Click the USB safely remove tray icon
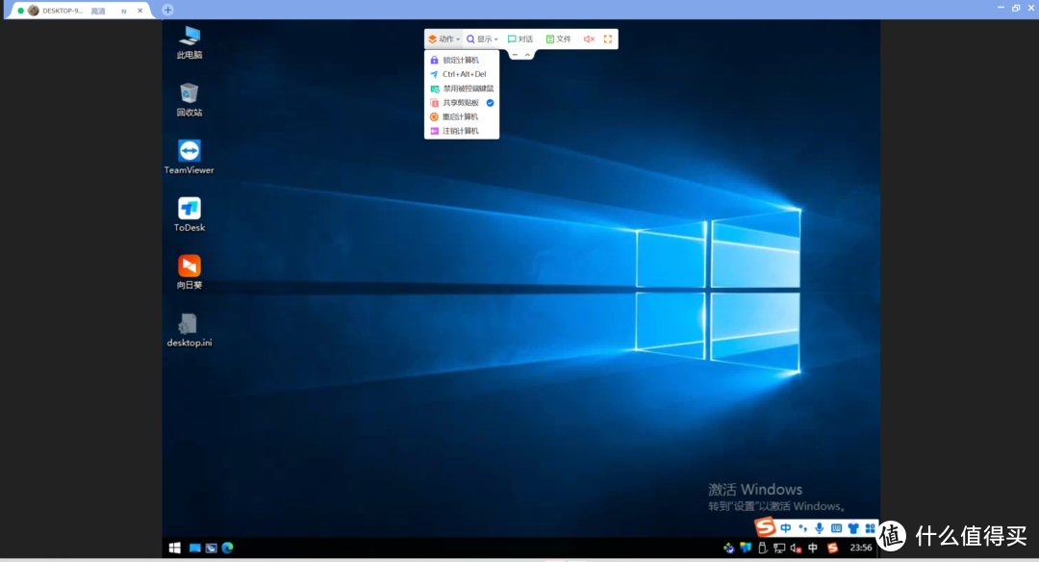 pos(762,549)
